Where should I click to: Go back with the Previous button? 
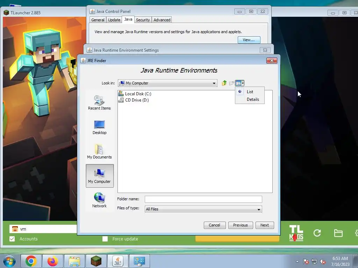pyautogui.click(x=241, y=225)
